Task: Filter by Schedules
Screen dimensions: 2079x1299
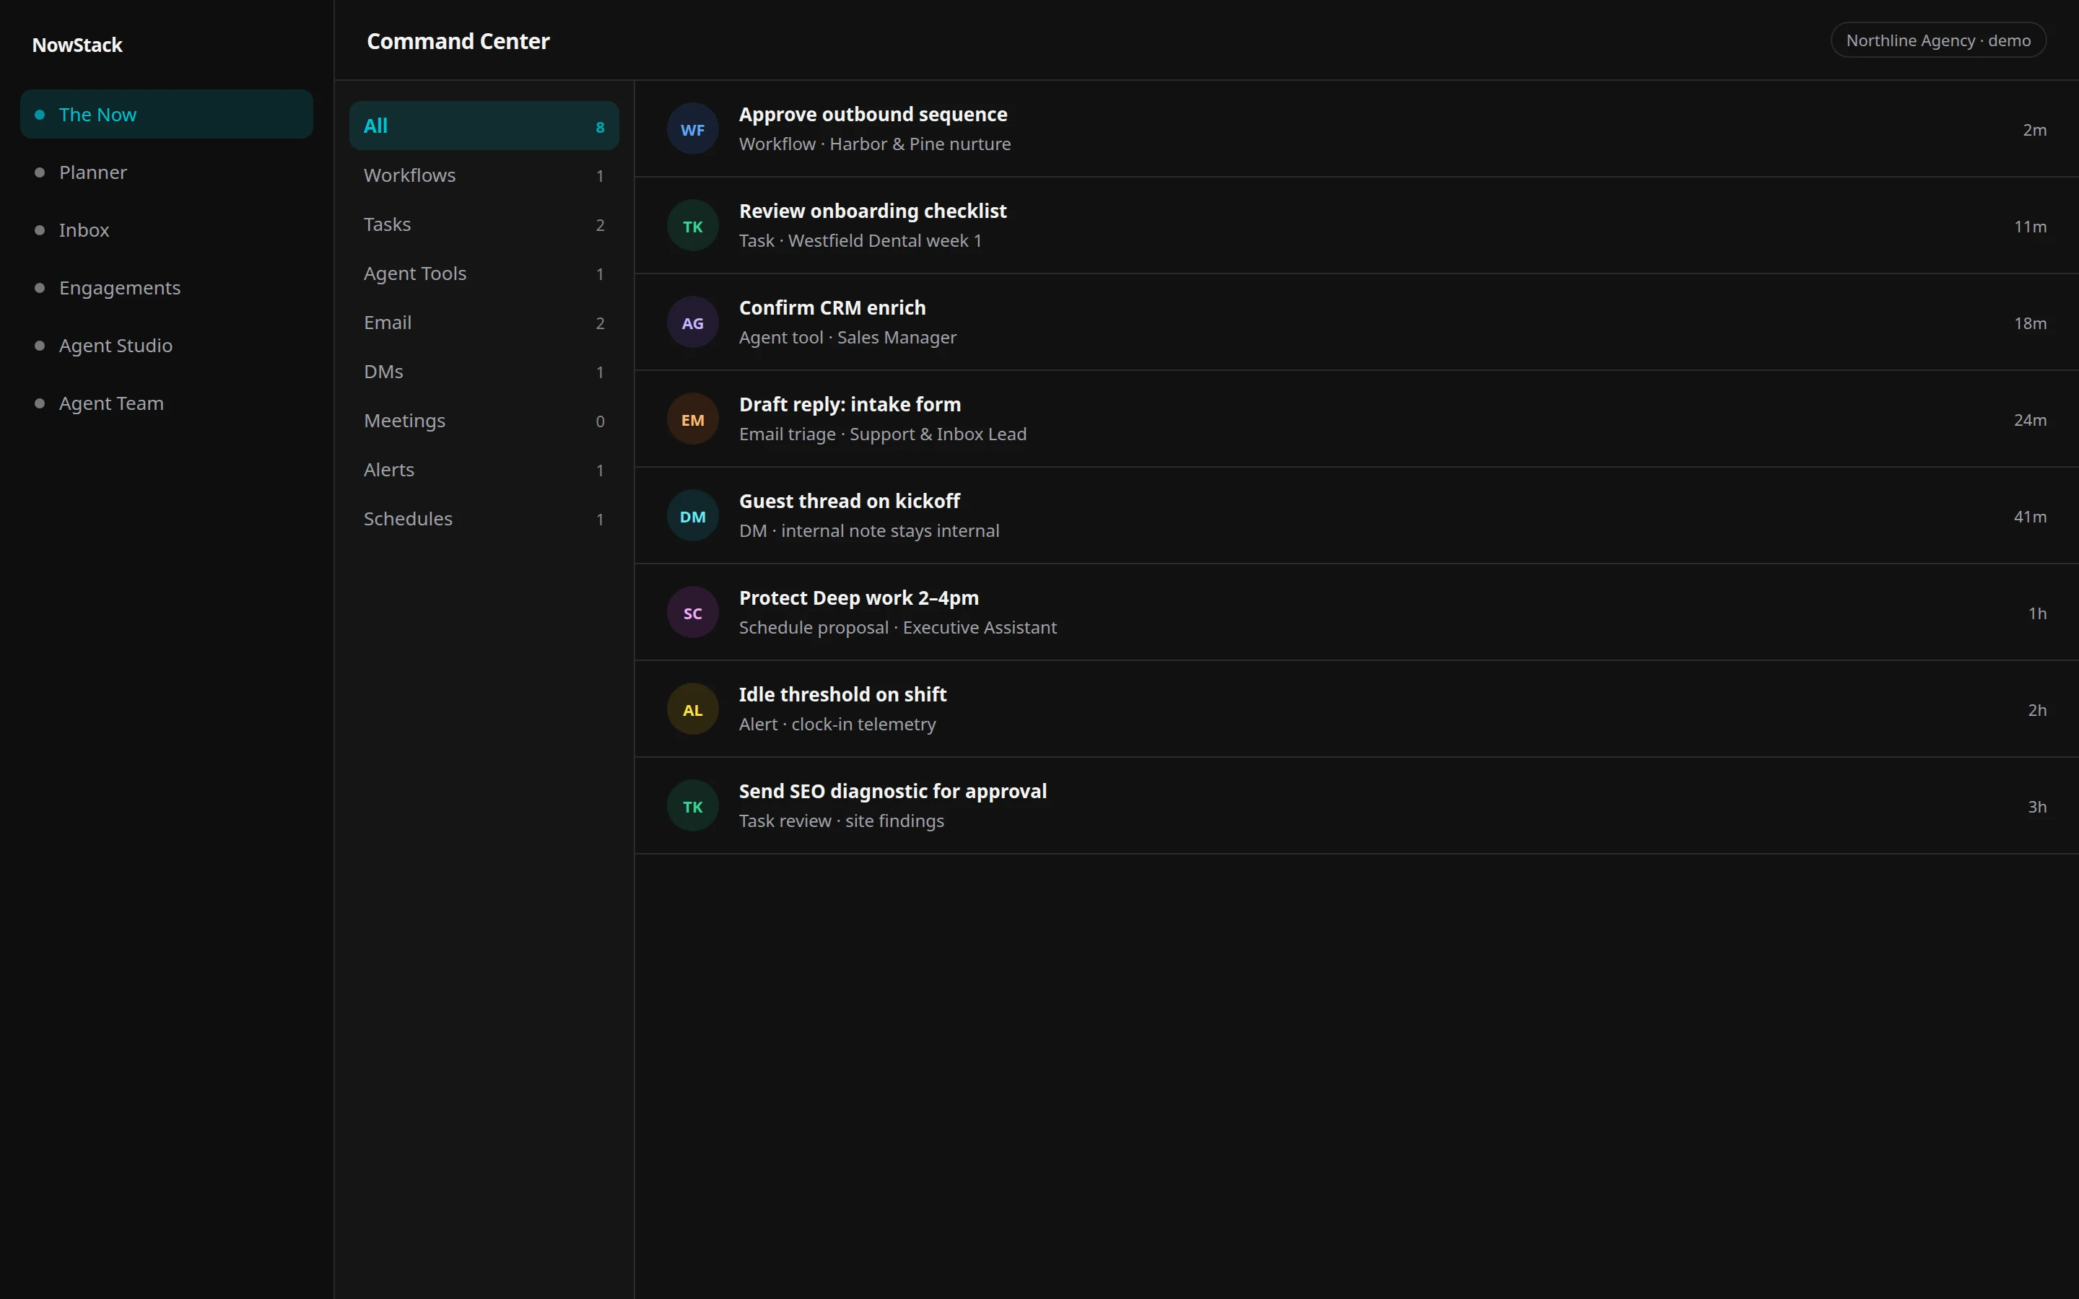Action: pyautogui.click(x=484, y=518)
